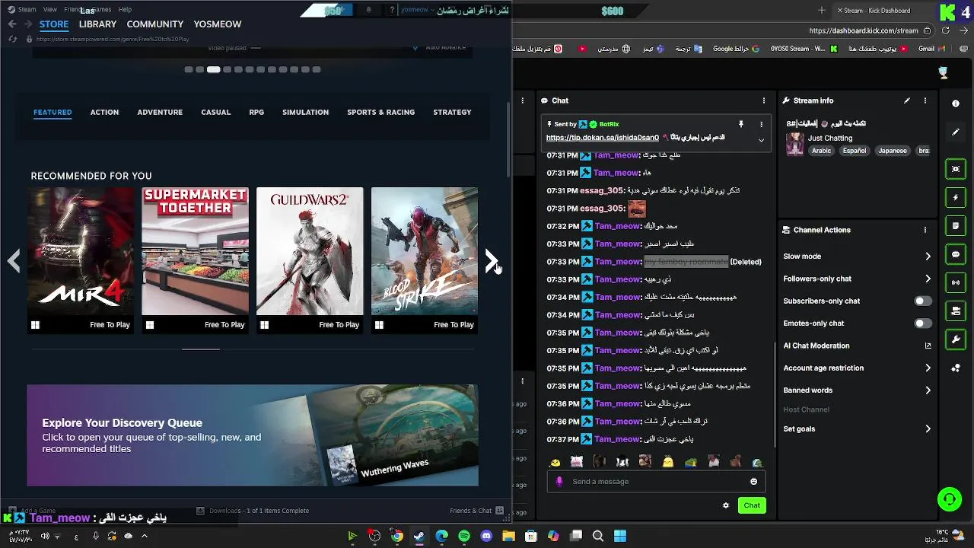974x548 pixels.
Task: Expand Set goals options
Action: (928, 429)
